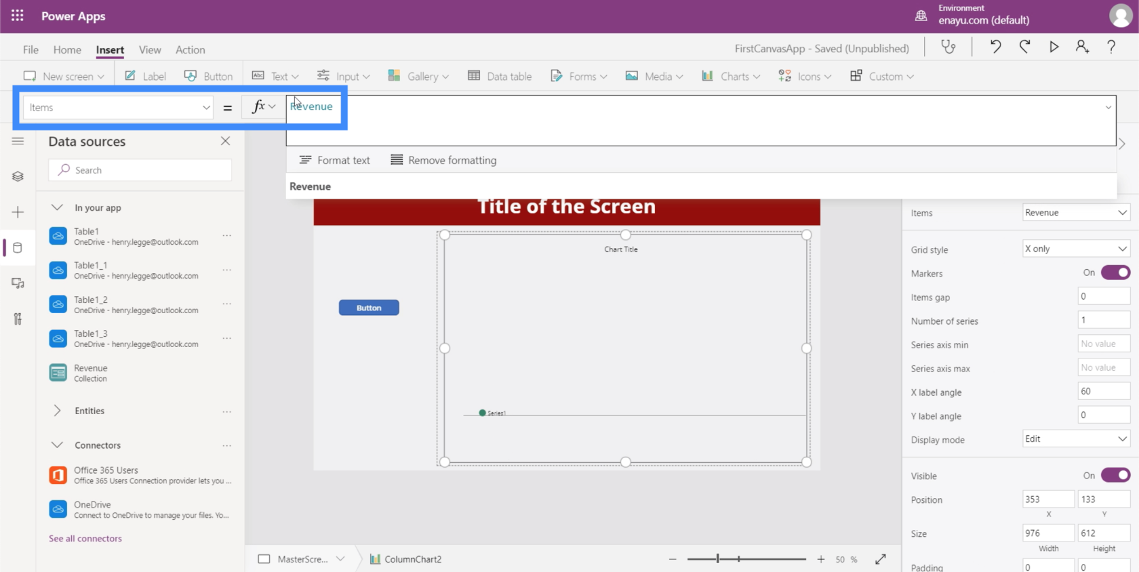The height and width of the screenshot is (572, 1139).
Task: Collapse the In your app section
Action: pos(58,207)
